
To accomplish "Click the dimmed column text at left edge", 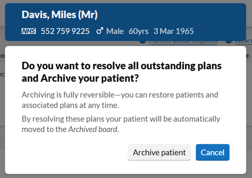I will click(2, 56).
